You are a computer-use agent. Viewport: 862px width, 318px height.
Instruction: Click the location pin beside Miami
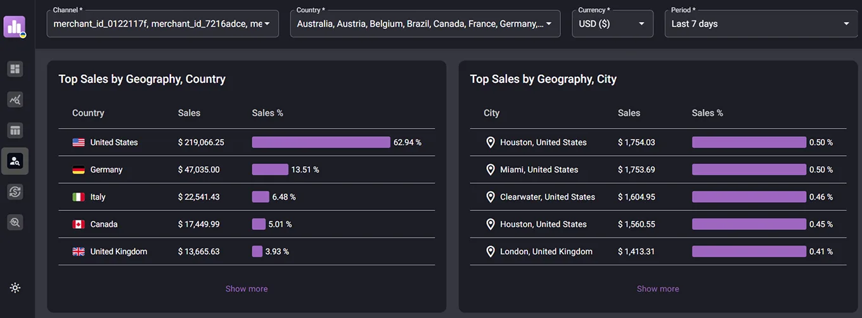[x=490, y=170]
